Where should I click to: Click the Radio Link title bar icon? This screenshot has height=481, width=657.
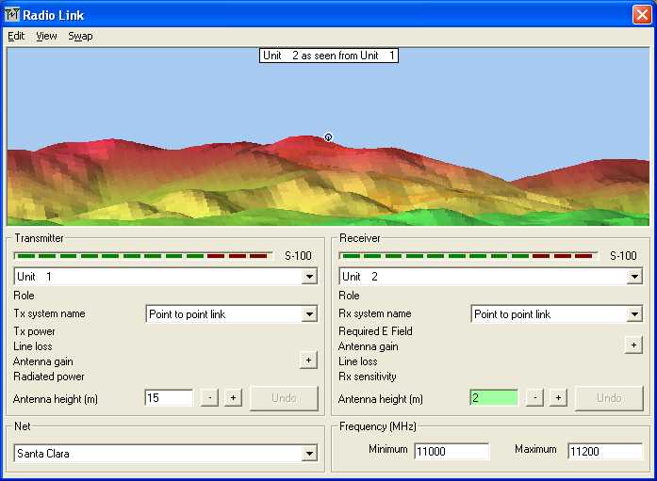[x=12, y=13]
